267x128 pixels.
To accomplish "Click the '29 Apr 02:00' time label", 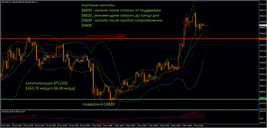I will click(28, 126).
